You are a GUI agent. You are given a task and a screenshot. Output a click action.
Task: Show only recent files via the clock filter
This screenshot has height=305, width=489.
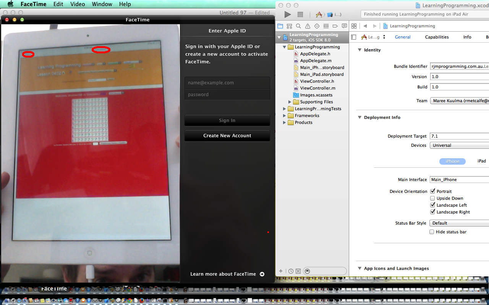tap(291, 271)
